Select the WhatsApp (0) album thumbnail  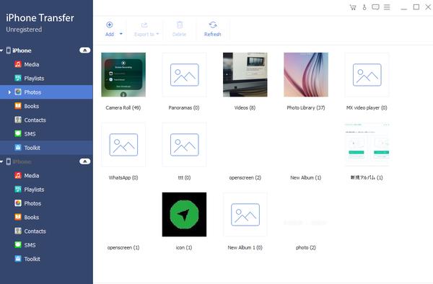coord(123,145)
